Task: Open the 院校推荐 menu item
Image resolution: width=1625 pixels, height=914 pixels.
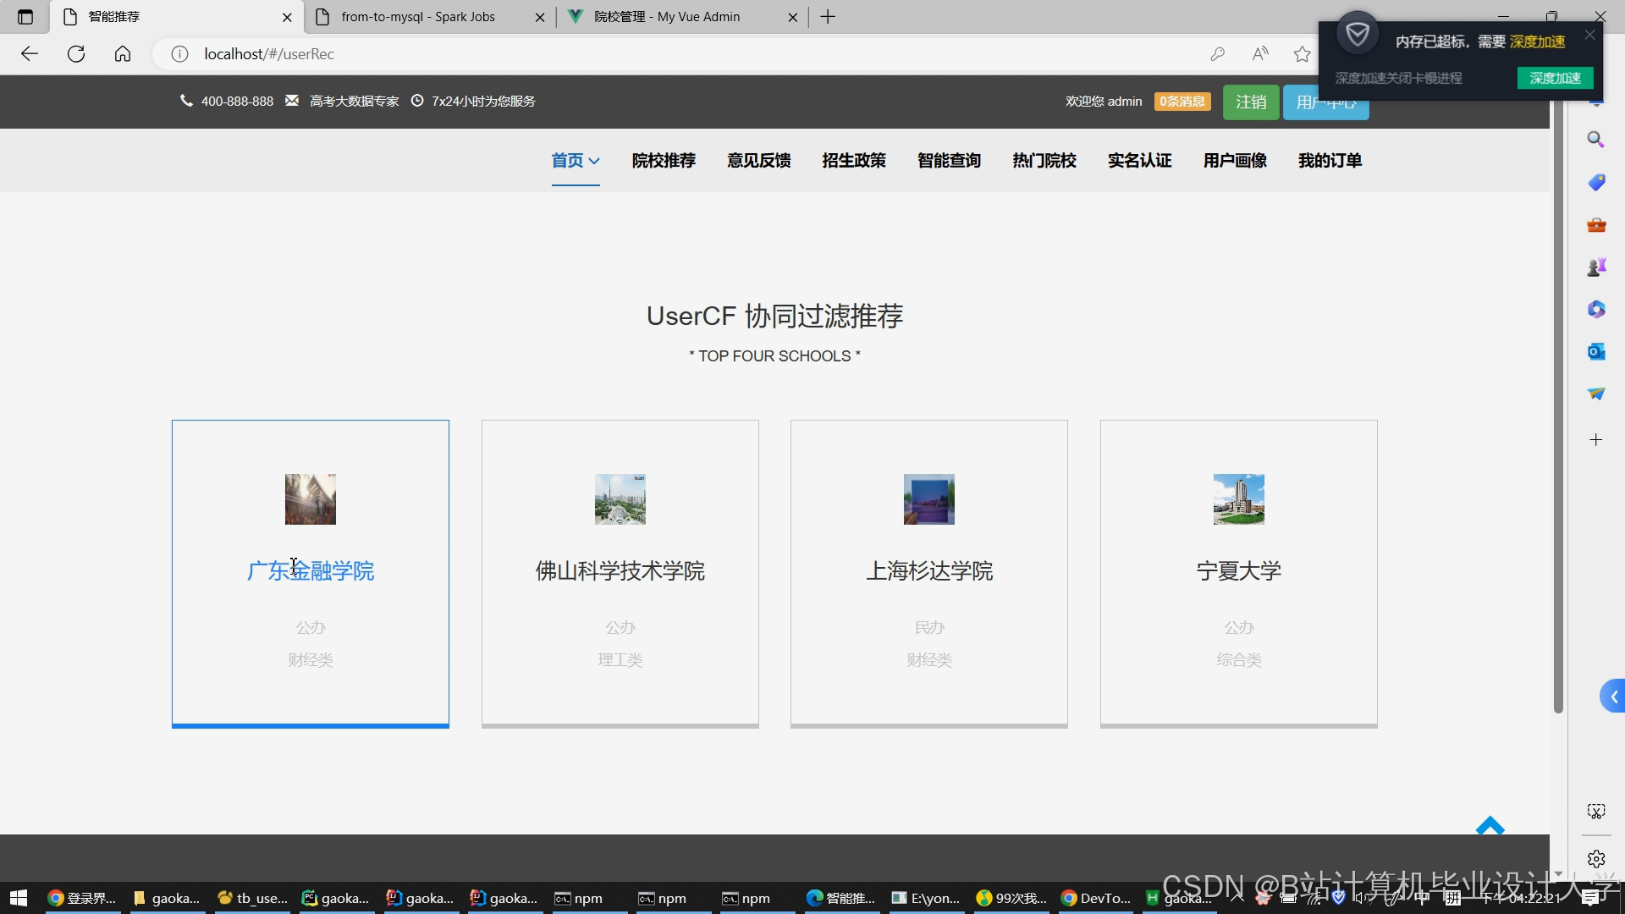Action: tap(664, 161)
